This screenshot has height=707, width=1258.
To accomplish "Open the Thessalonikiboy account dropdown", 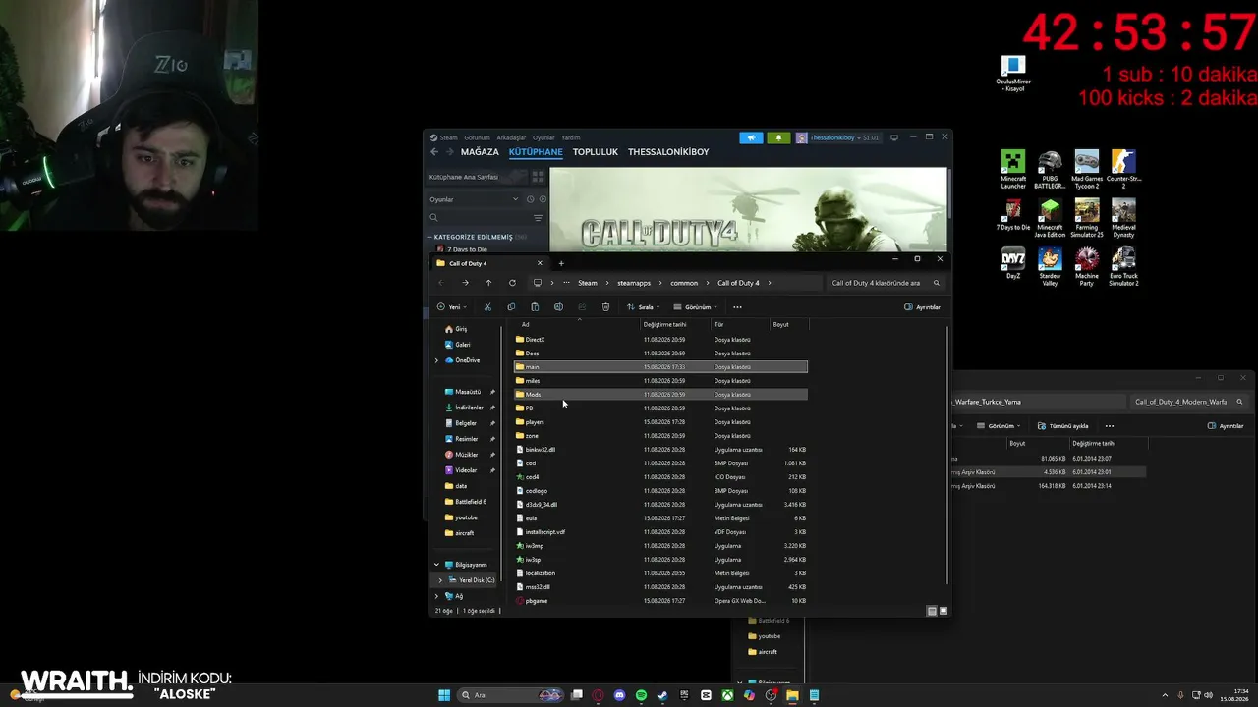I will (x=837, y=137).
